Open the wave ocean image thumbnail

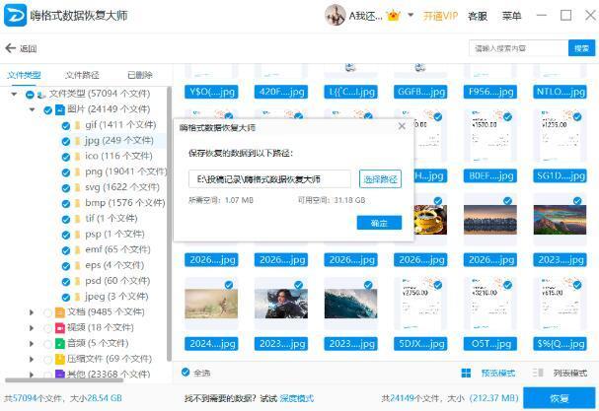click(x=350, y=304)
